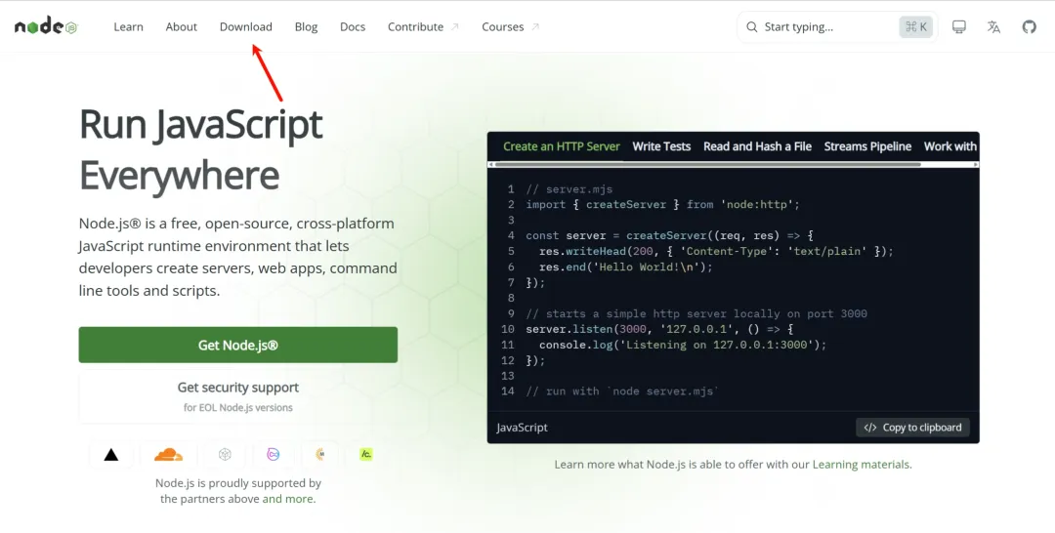The image size is (1055, 533).
Task: Open the Contribute link
Action: point(416,27)
